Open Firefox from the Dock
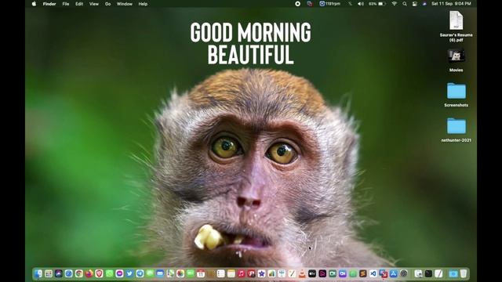Screen dimensions: 502x282 pyautogui.click(x=89, y=273)
